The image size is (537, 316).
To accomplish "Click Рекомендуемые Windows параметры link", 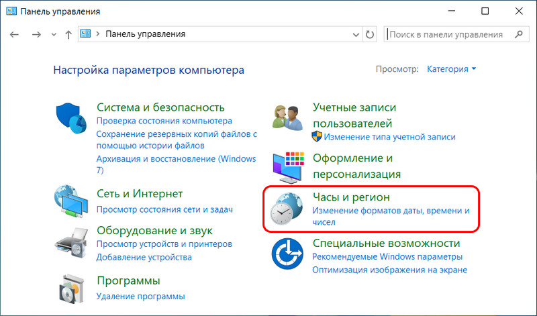I will (x=387, y=256).
